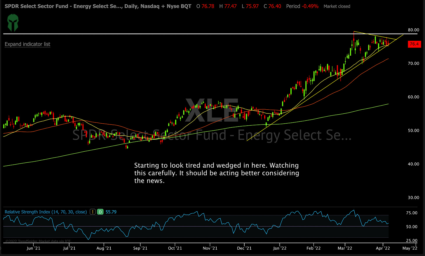Click the Expand indicator list link
425x256 pixels.
[x=27, y=44]
